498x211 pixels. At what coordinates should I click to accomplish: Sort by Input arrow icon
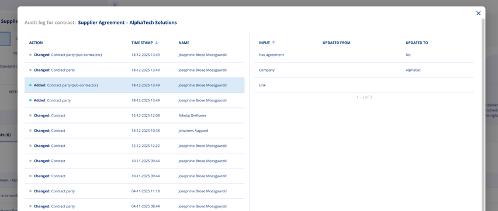[x=274, y=43]
